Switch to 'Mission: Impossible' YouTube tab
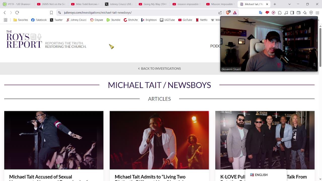 pyautogui.click(x=220, y=4)
